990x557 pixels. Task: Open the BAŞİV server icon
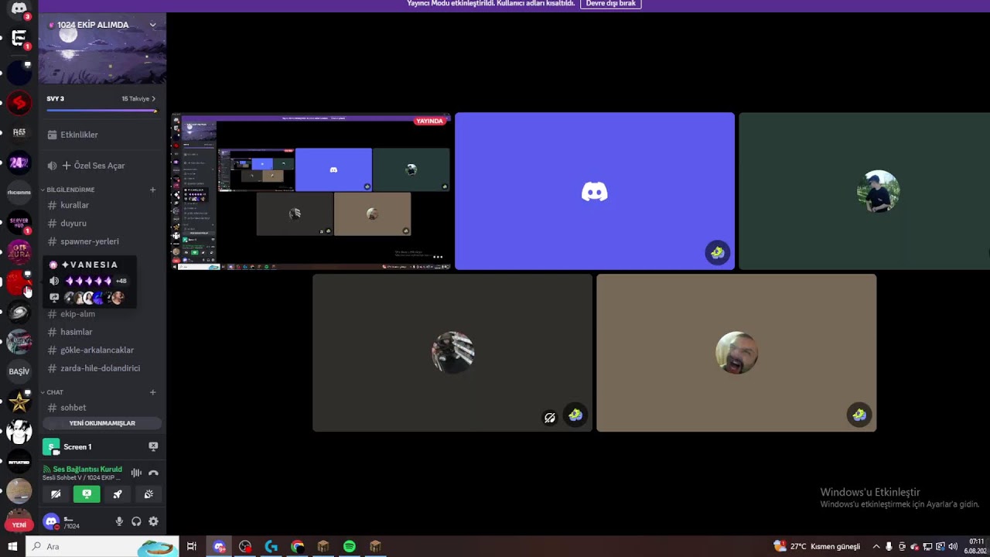19,371
